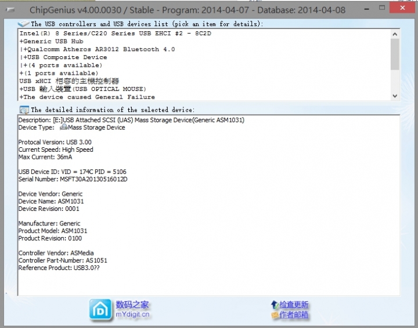418x328 pixels.
Task: Click the 作者邮箱 author email link
Action: [294, 315]
